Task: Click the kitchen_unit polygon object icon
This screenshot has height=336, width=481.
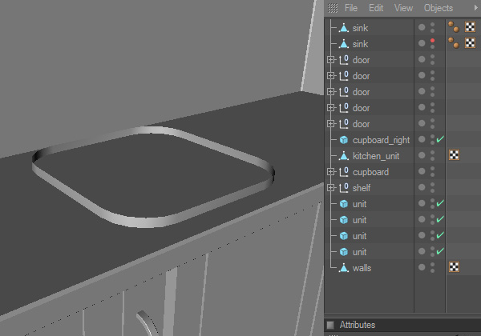Action: click(x=344, y=156)
